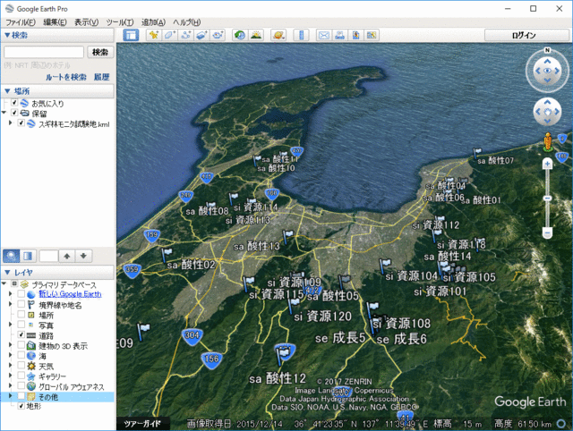The image size is (573, 431).
Task: Enable the 写真 layer checkbox
Action: (21, 325)
